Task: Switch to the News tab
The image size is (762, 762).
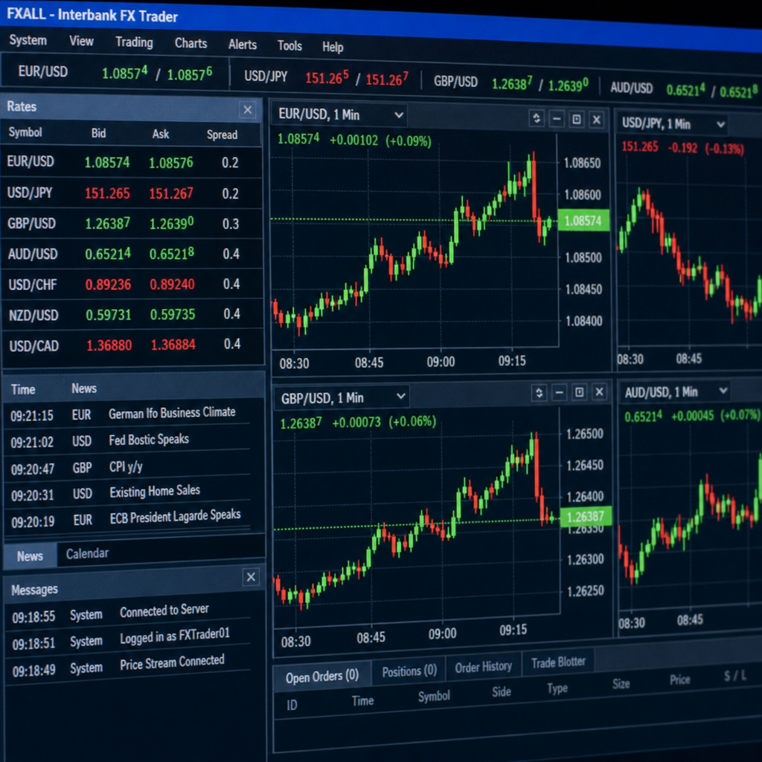Action: click(x=30, y=556)
